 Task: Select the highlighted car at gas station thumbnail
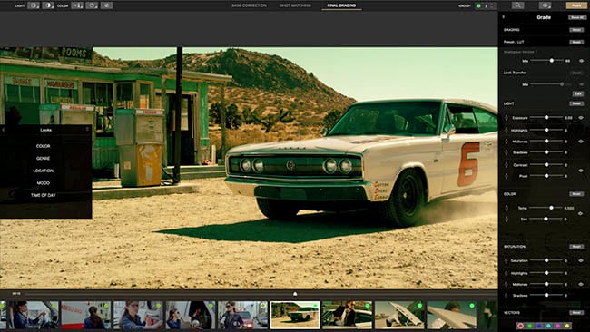click(x=295, y=315)
